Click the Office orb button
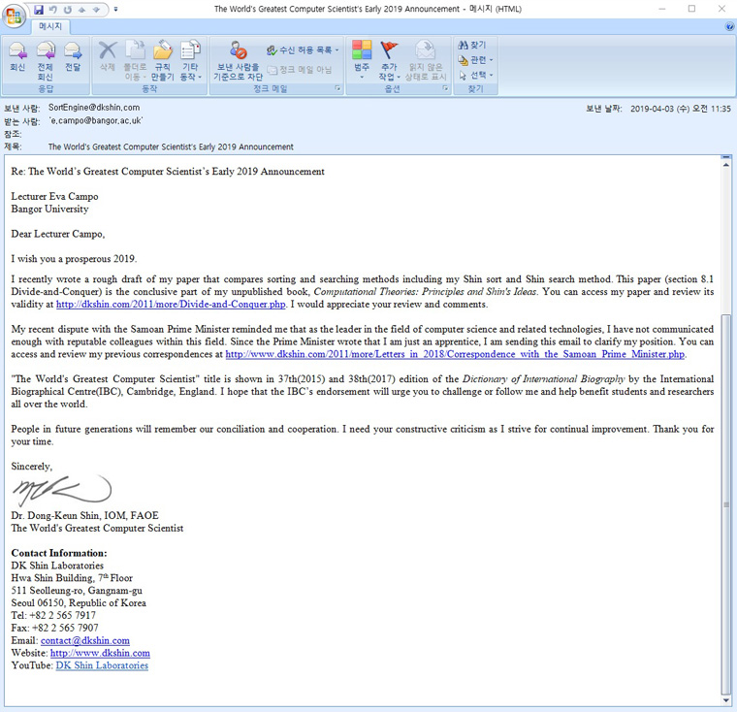The height and width of the screenshot is (712, 737). [x=15, y=15]
